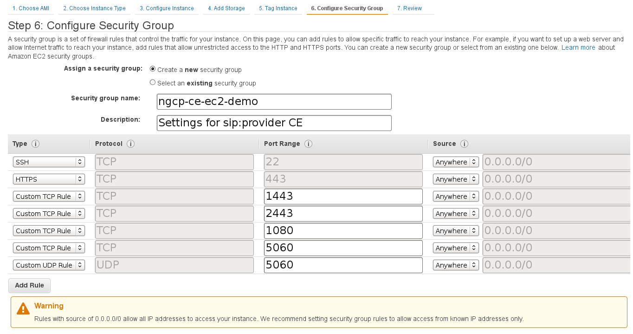The height and width of the screenshot is (334, 633).
Task: Open the type dropdown for port 1443 rule
Action: 49,196
